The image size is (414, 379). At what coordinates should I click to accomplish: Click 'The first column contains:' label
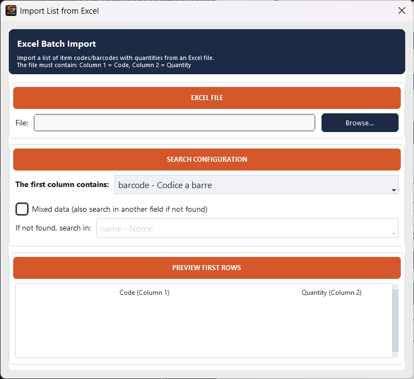coord(62,184)
